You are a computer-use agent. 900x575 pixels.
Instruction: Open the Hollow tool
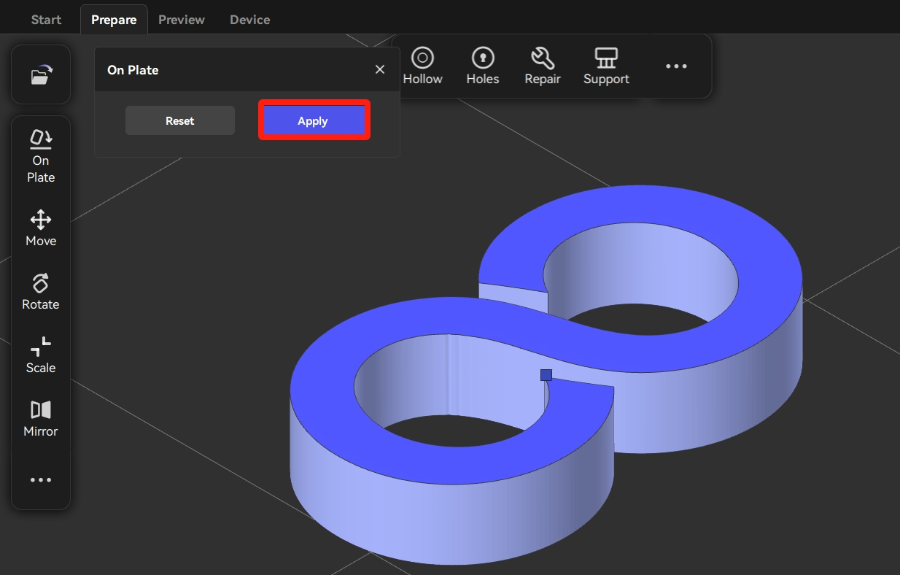pos(422,66)
